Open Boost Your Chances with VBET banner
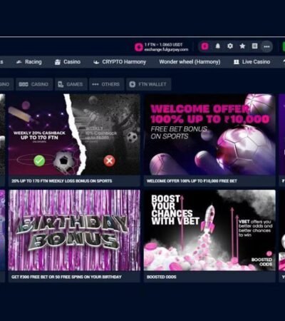Image resolution: width=285 pixels, height=321 pixels. click(209, 230)
